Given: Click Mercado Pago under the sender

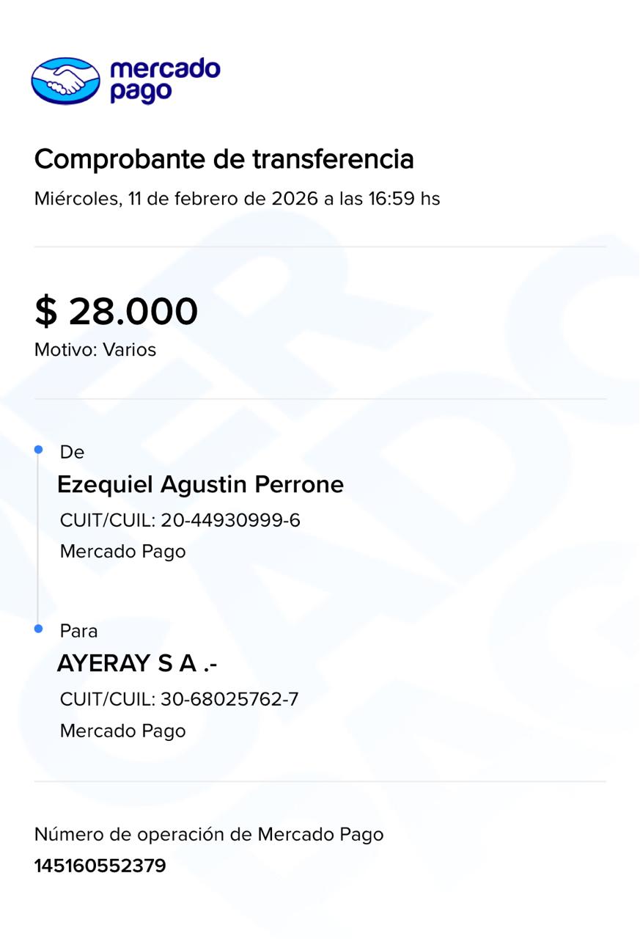Looking at the screenshot, I should coord(122,551).
